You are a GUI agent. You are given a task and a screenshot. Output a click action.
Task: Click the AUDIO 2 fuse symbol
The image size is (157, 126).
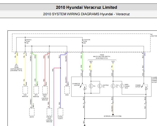[x=25, y=41]
